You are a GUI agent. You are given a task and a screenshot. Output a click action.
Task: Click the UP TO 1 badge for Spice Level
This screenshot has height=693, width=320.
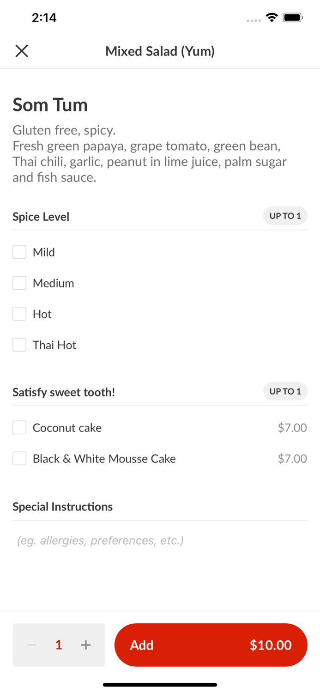pyautogui.click(x=285, y=216)
